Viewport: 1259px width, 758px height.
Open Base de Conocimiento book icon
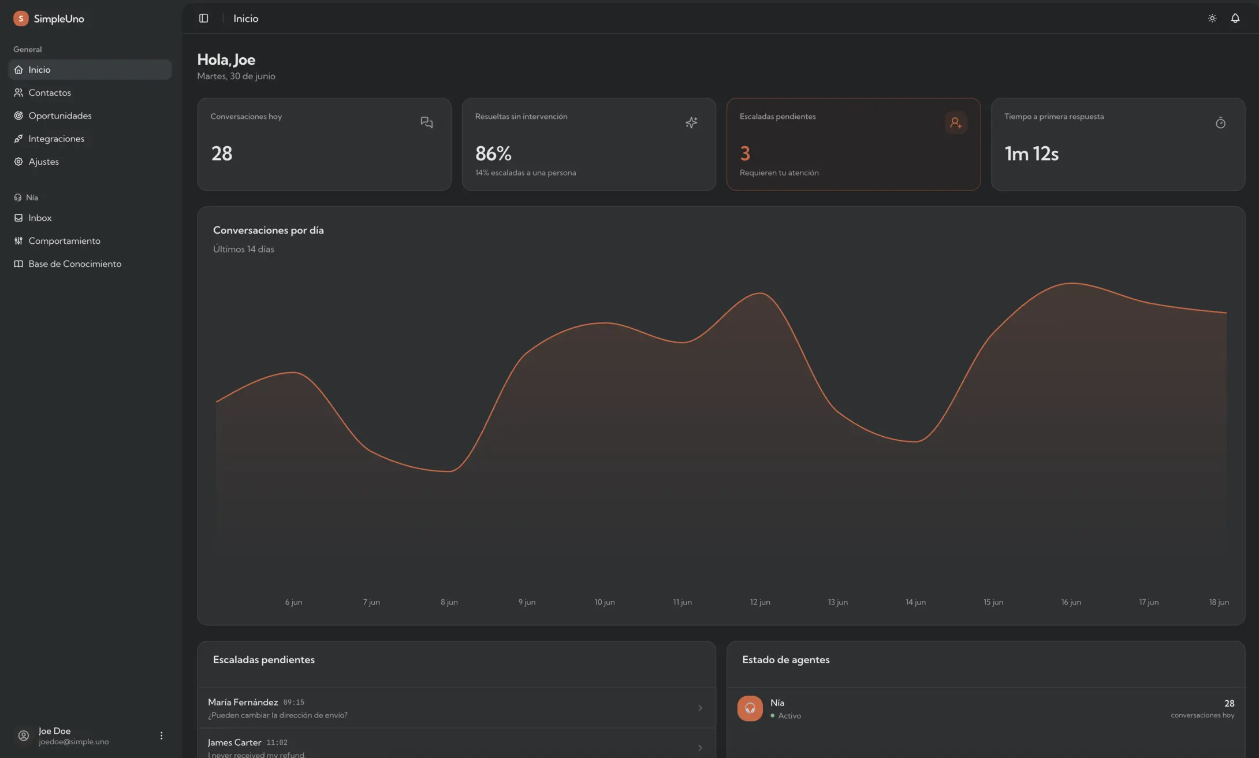(18, 264)
